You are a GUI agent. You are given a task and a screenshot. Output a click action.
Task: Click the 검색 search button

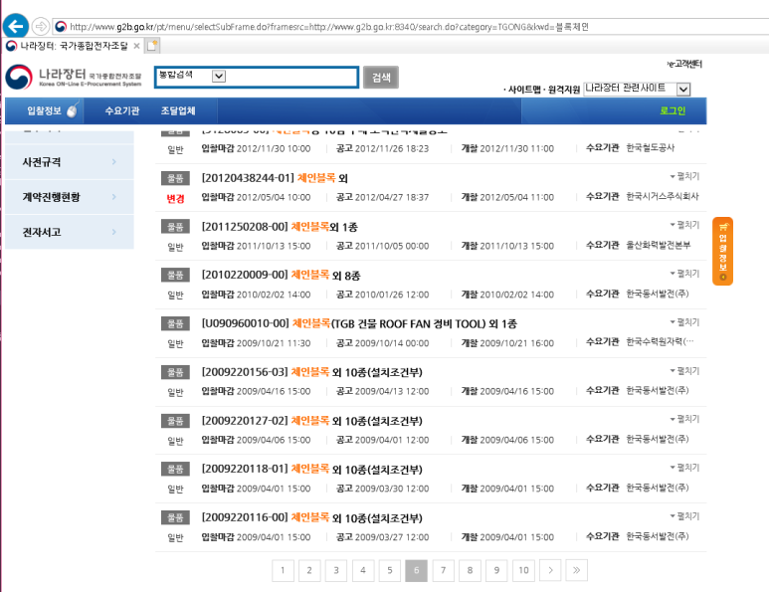pyautogui.click(x=380, y=77)
